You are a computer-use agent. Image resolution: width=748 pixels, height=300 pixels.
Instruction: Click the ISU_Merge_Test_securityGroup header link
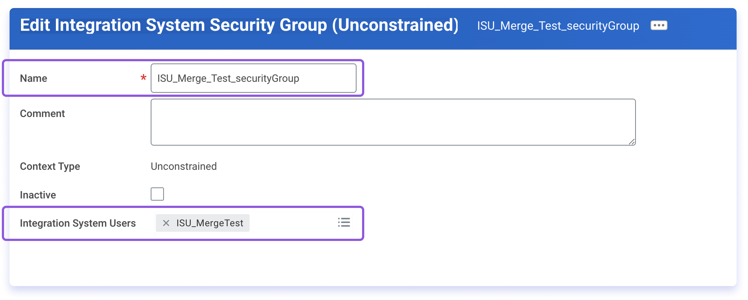click(x=557, y=26)
